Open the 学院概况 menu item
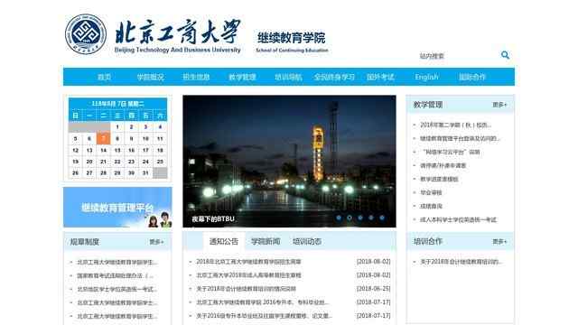Screen dimensions: 578x325 [x=150, y=77]
